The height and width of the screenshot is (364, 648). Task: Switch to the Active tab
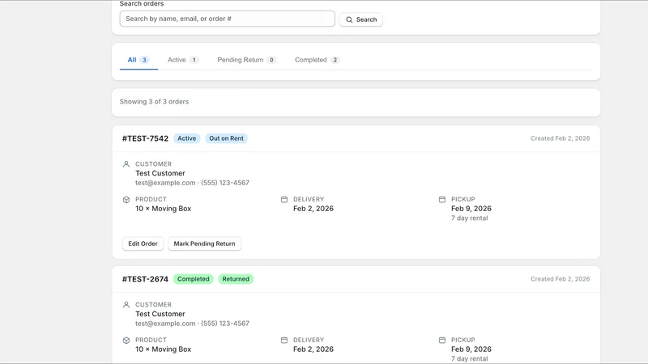tap(183, 60)
